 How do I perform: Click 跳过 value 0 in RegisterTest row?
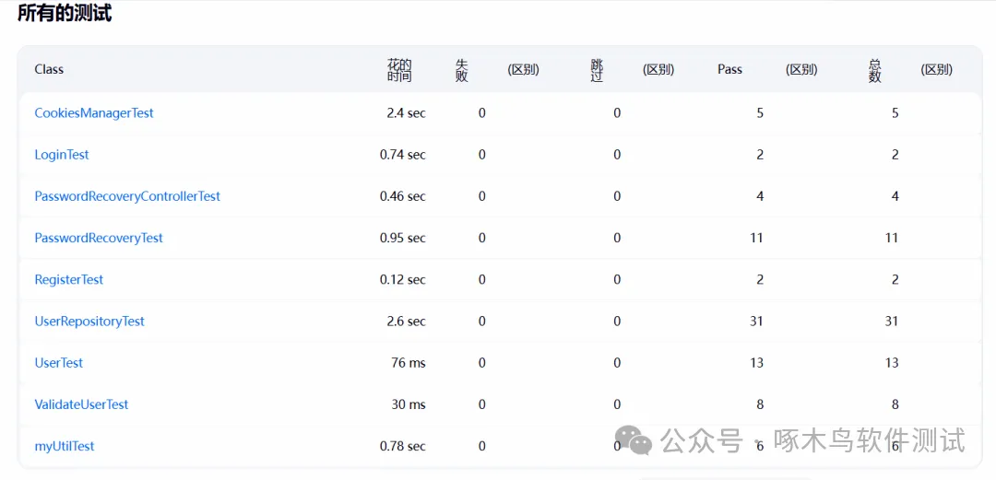(x=617, y=279)
